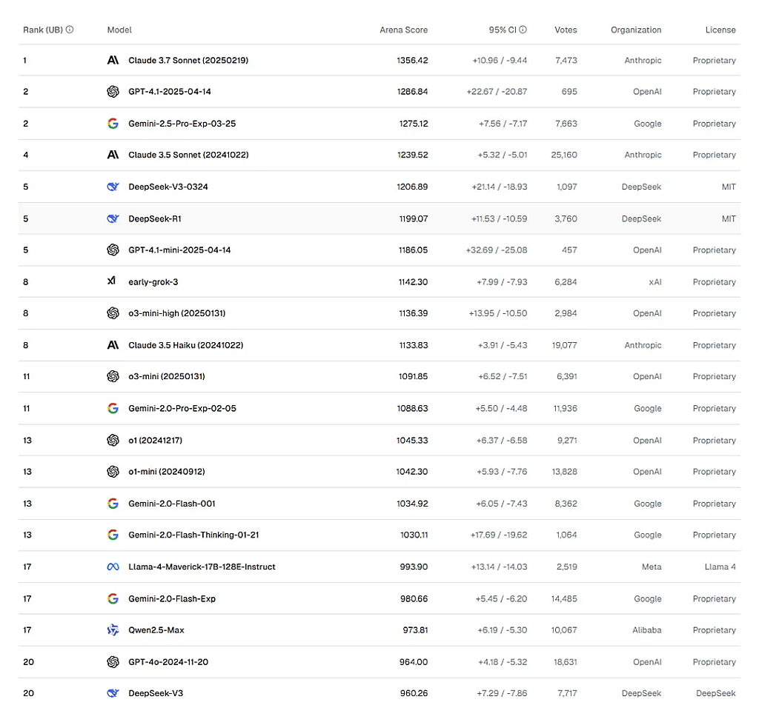The height and width of the screenshot is (708, 759).
Task: Click the OpenAI logo beside GPT-4o-2024-11-20
Action: (113, 662)
